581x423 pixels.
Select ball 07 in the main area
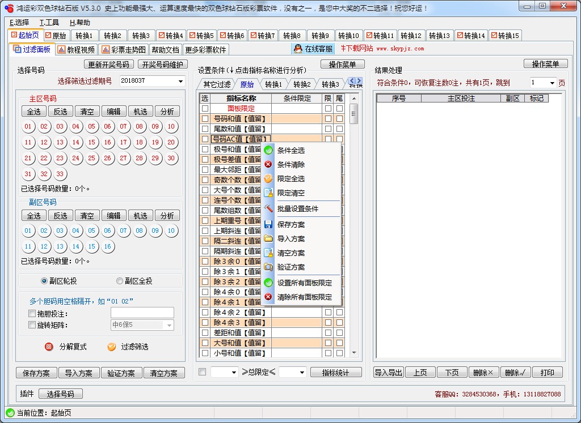[x=123, y=127]
